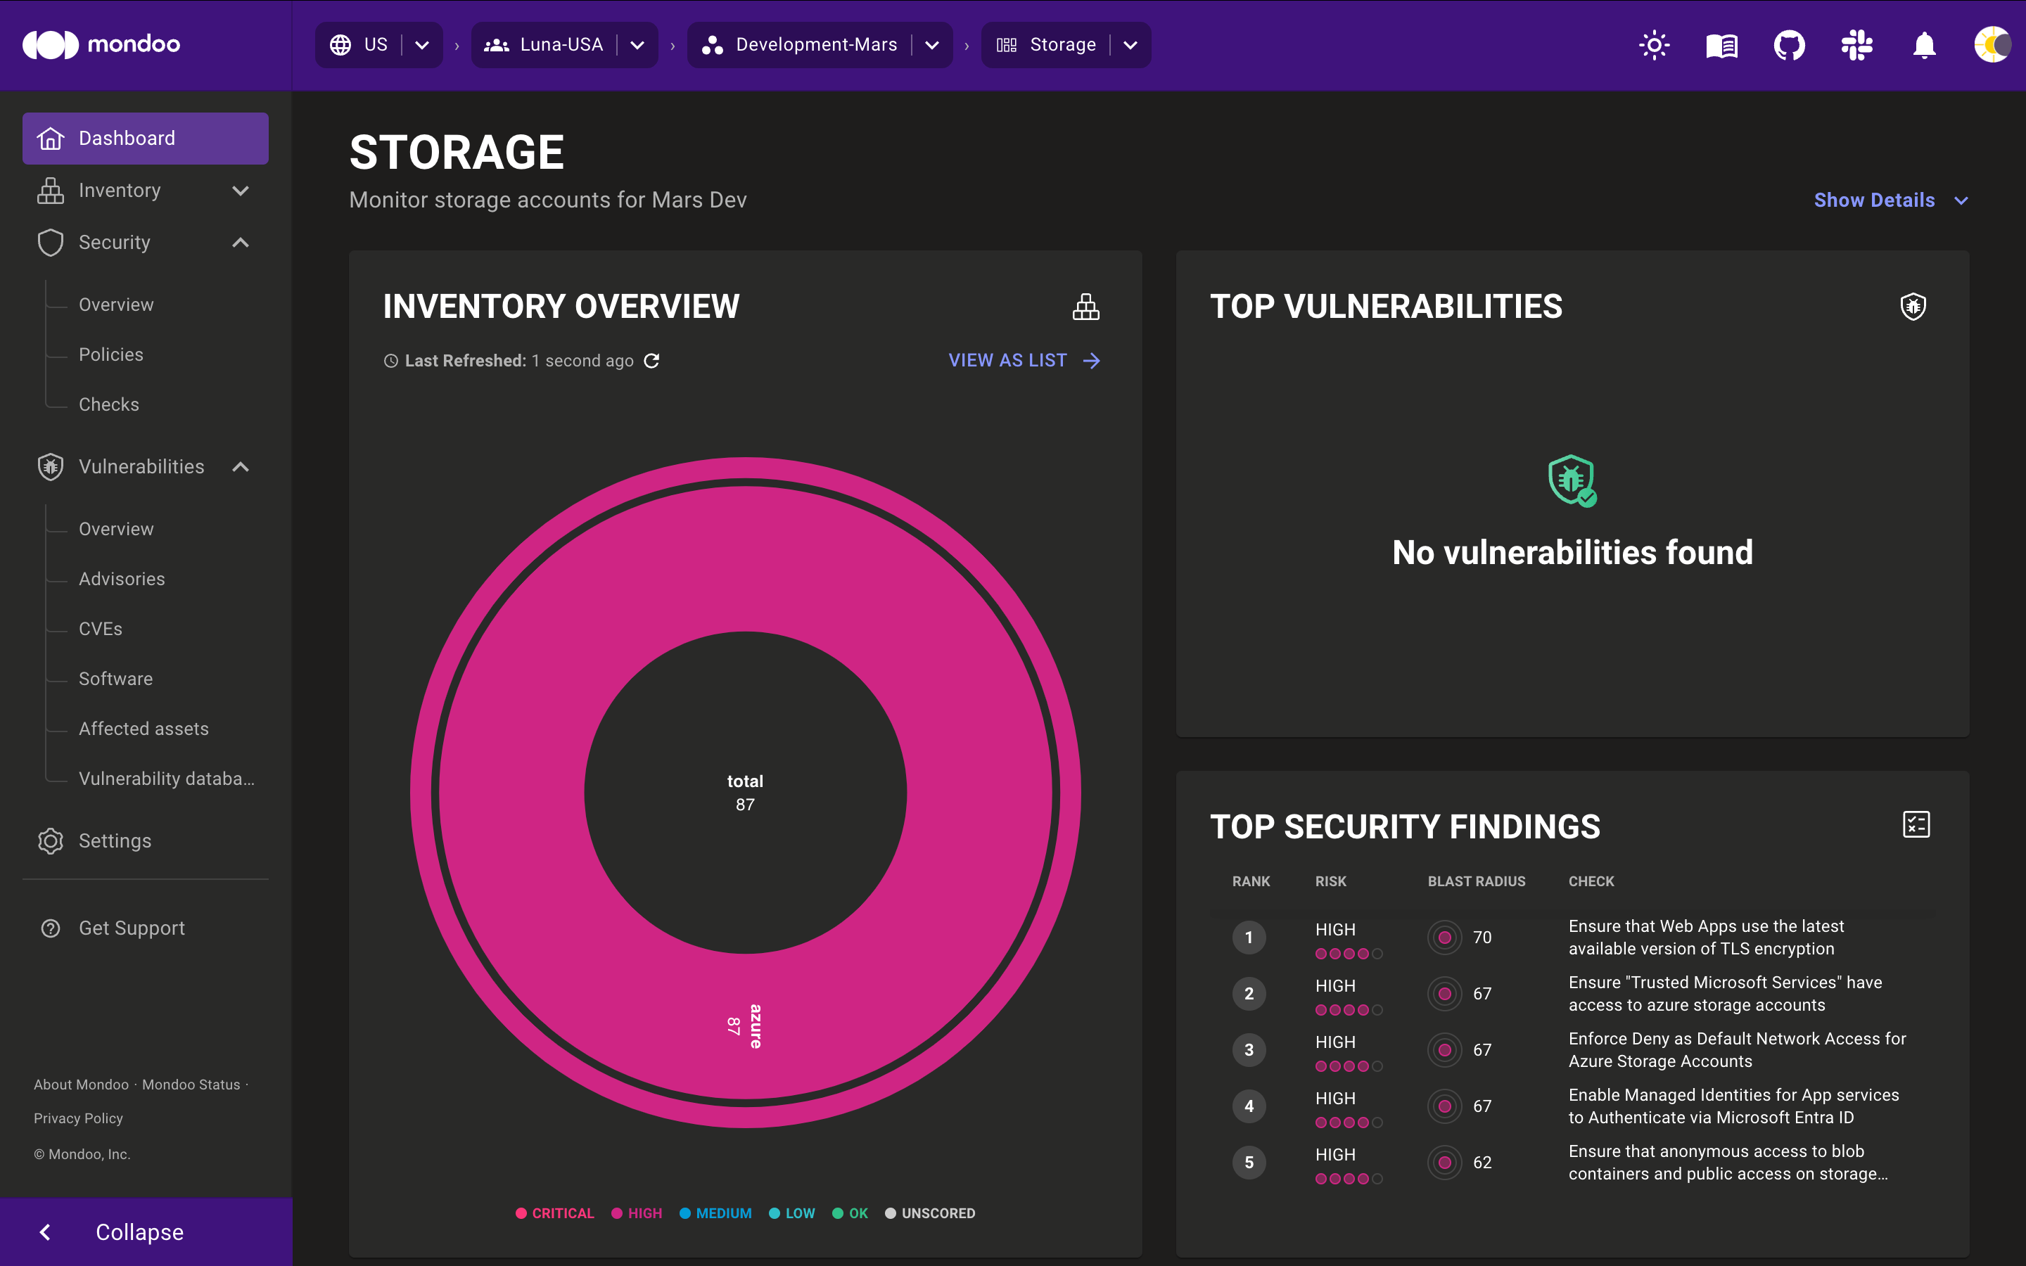Expand Show Details chevron

pyautogui.click(x=1961, y=201)
